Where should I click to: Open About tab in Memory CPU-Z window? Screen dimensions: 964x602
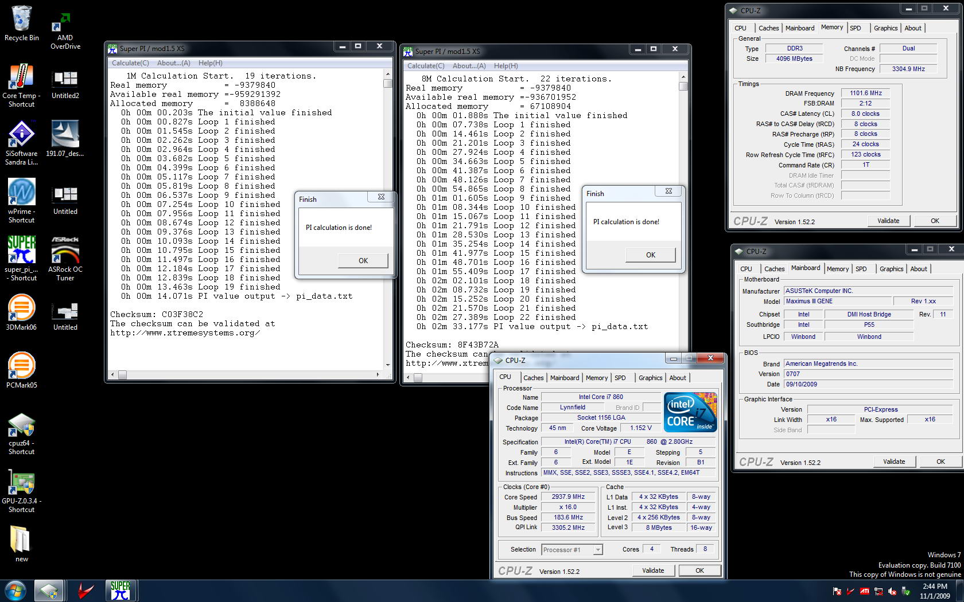click(x=912, y=28)
